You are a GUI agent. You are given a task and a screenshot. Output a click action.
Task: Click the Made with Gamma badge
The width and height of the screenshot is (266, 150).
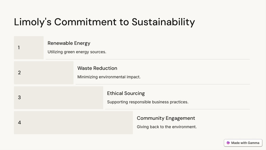243,143
